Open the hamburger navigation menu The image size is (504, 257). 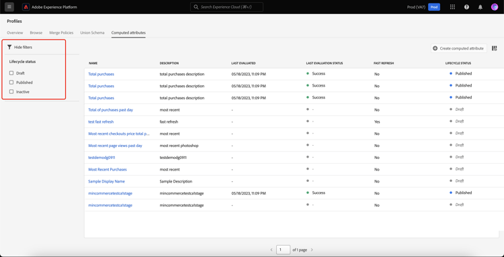coord(9,7)
